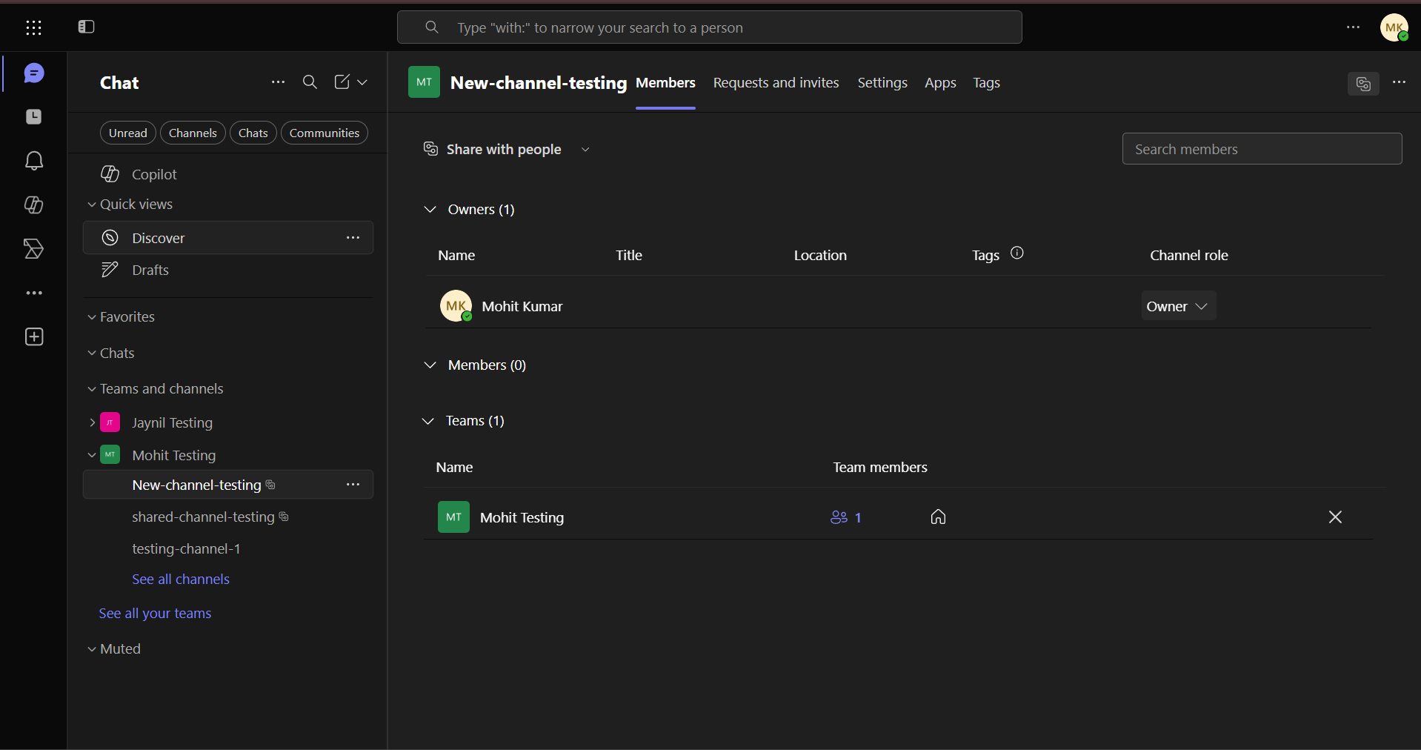Screen dimensions: 1421x750
Task: Collapse the Quick views section
Action: 92,205
